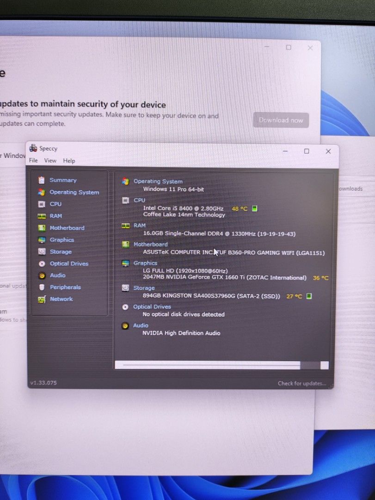
Task: Open the Peripherals section in sidebar
Action: point(65,287)
